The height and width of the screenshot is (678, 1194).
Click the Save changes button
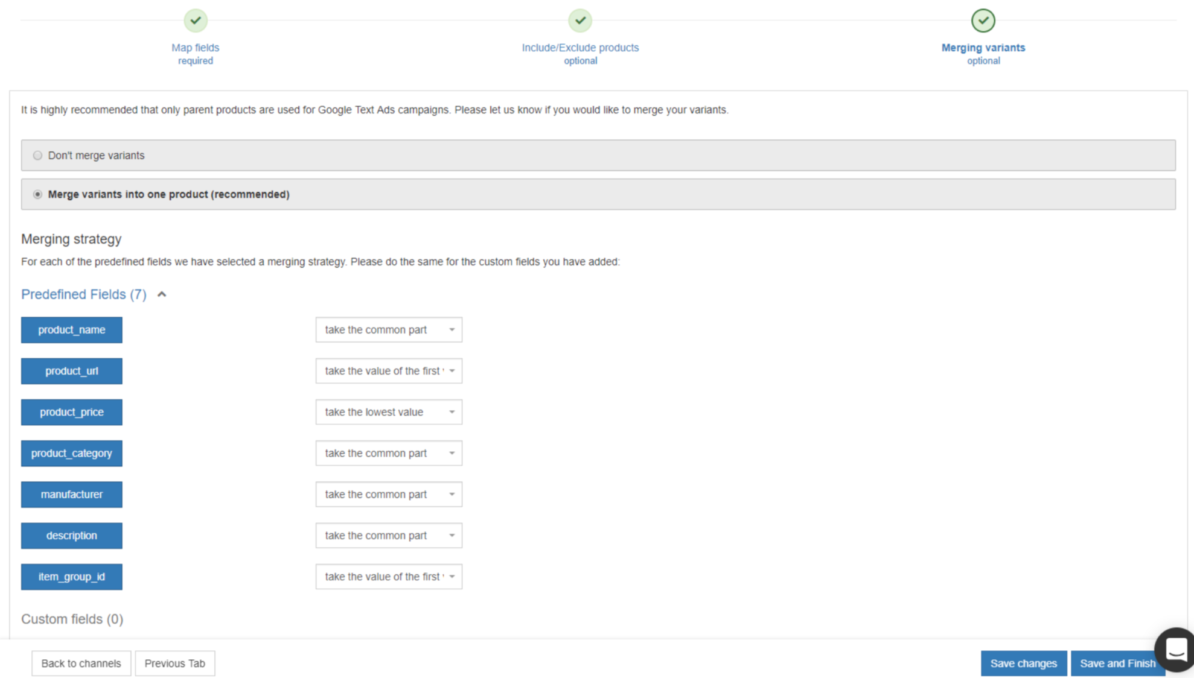coord(1023,663)
